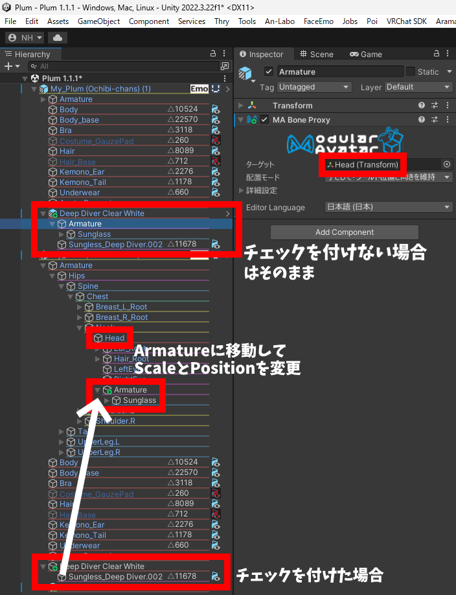Expand the Breast_L_Root tree node arrow
Viewport: 456px width, 595px height.
point(80,307)
